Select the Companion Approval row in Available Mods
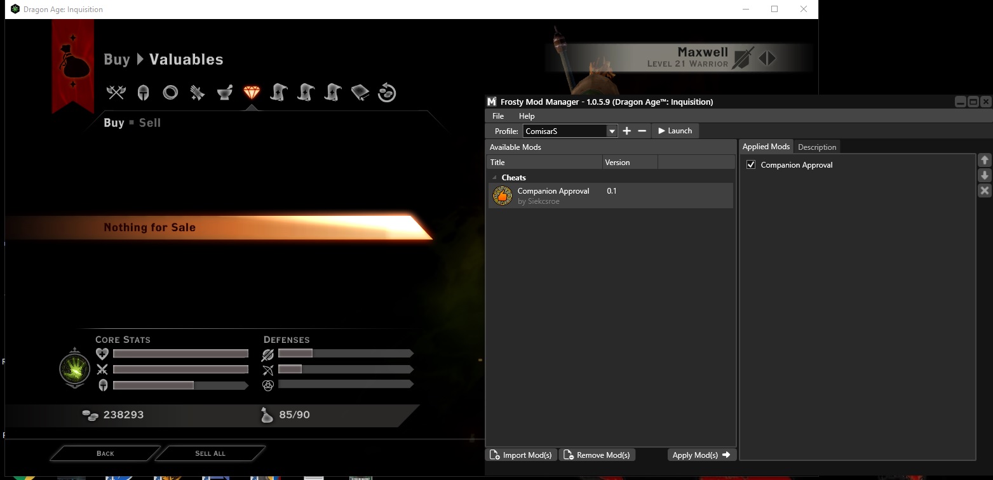The width and height of the screenshot is (993, 480). point(611,196)
